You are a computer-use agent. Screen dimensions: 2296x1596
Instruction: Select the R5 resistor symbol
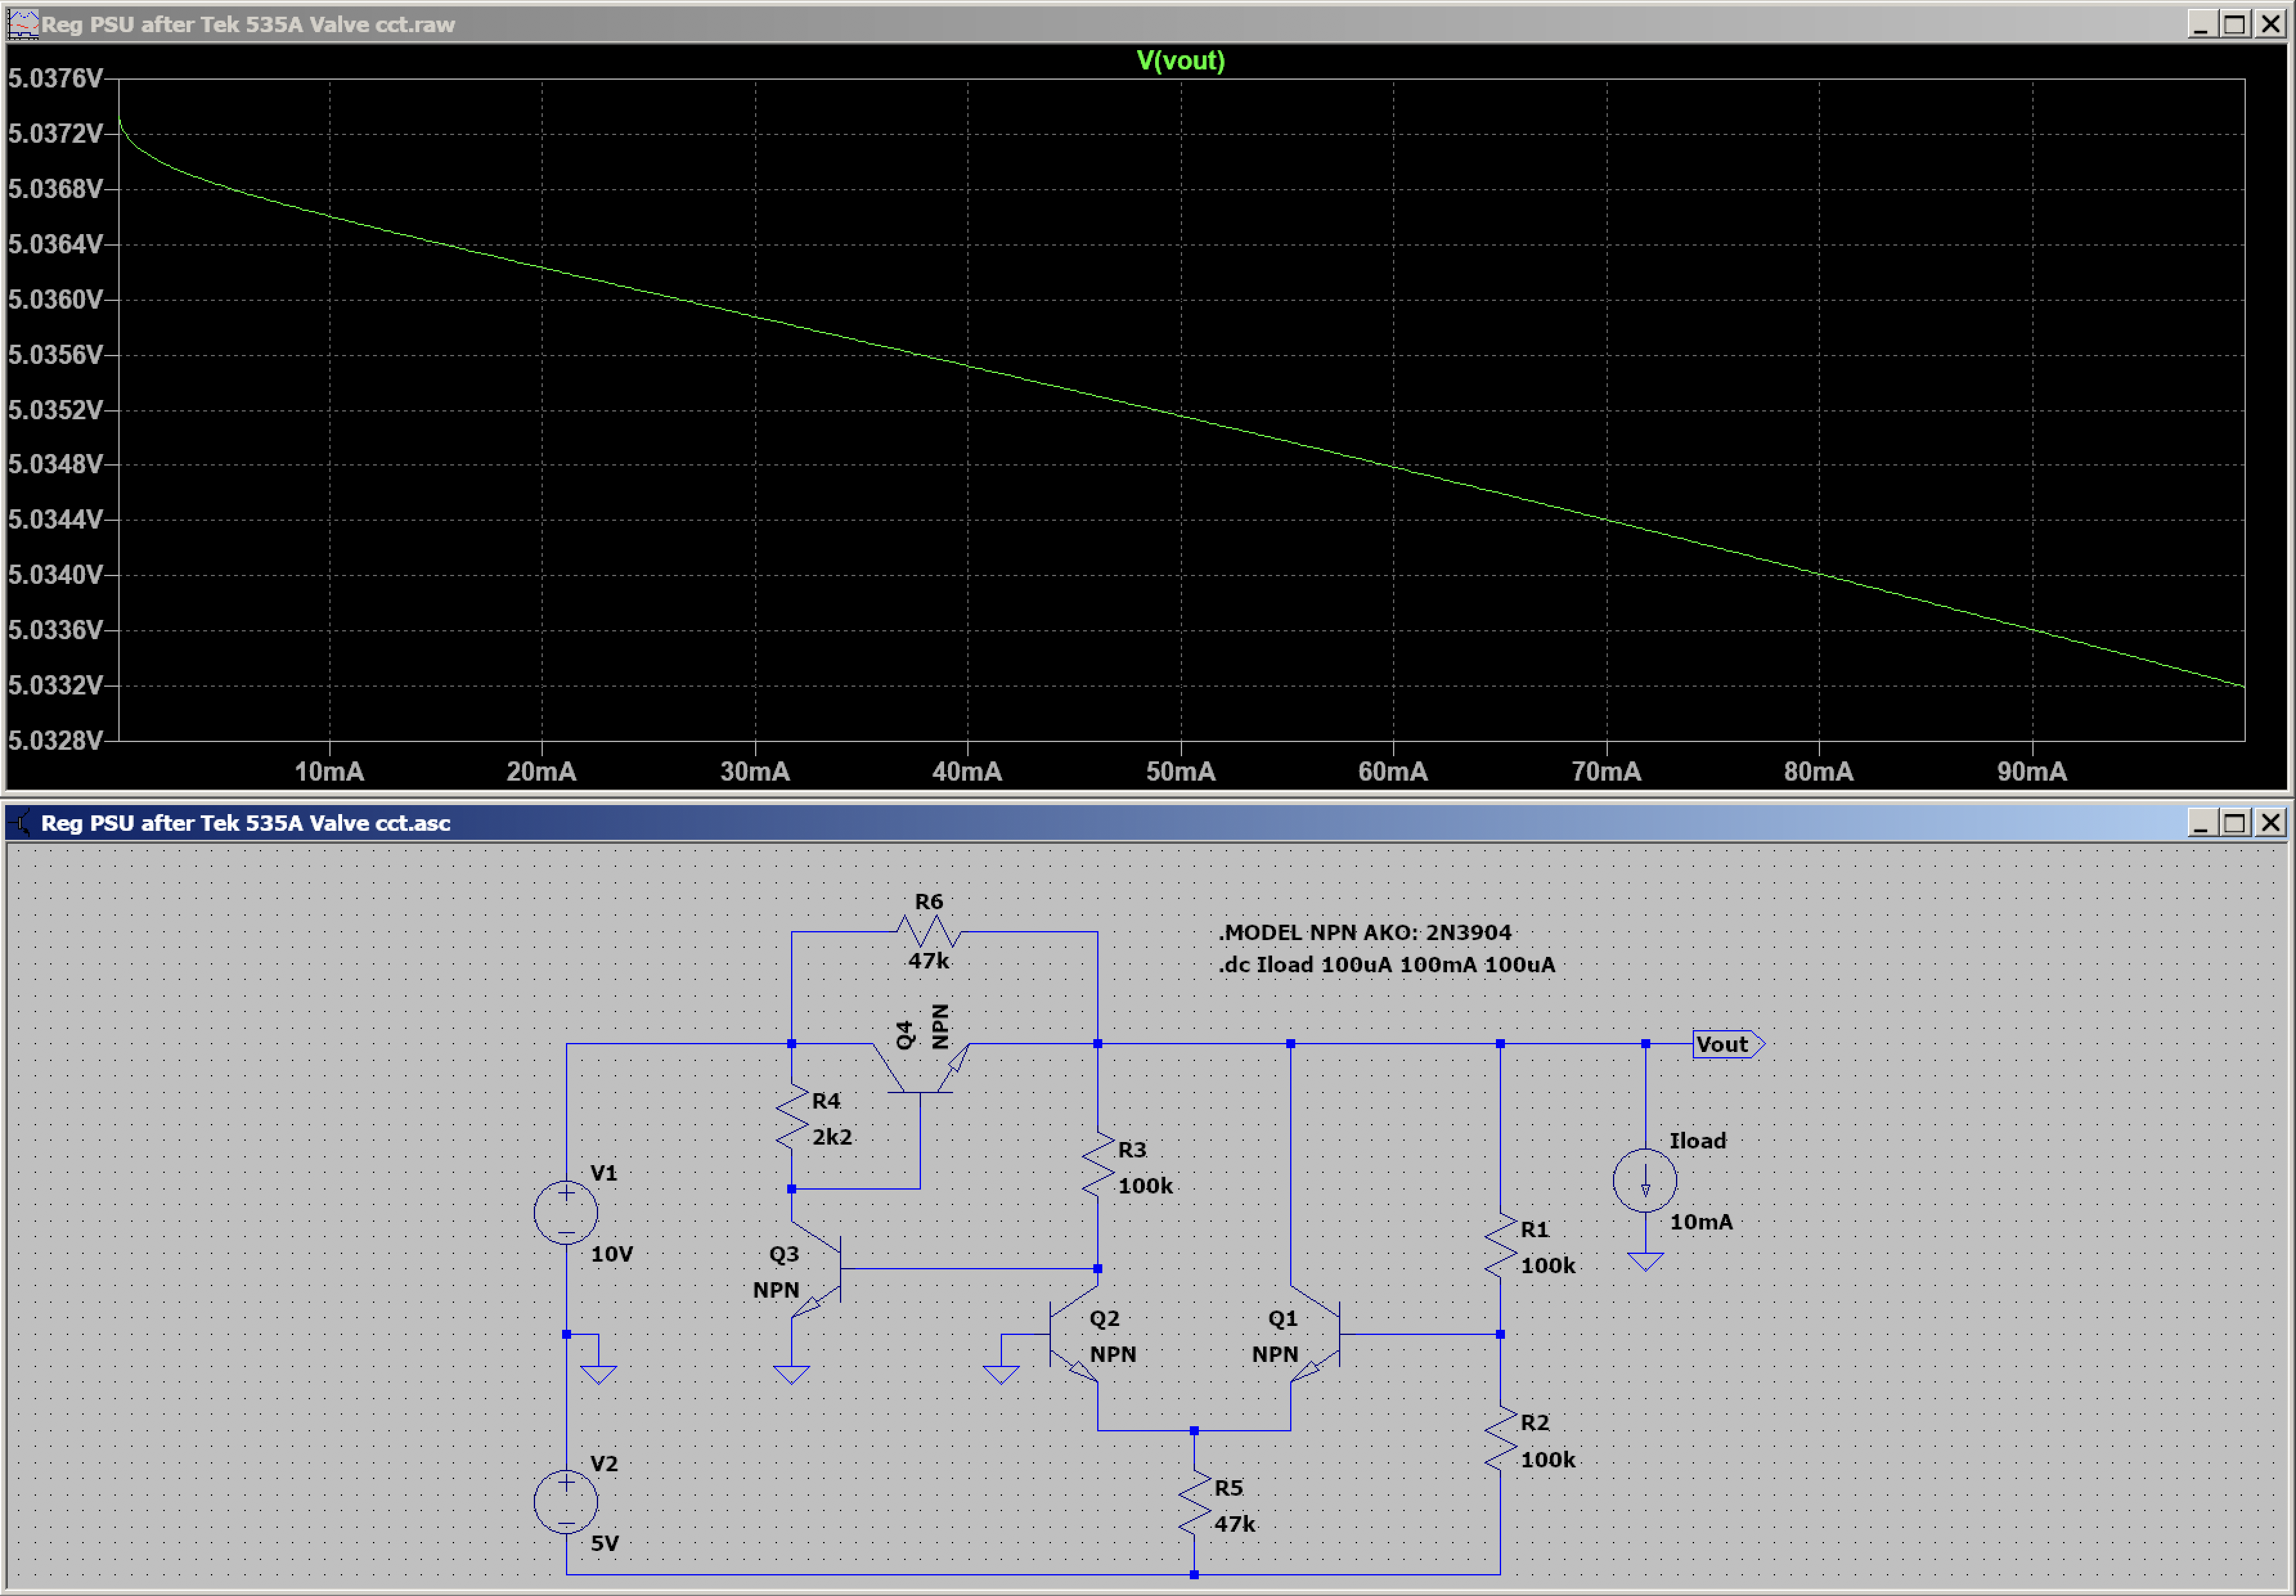pyautogui.click(x=1194, y=1502)
